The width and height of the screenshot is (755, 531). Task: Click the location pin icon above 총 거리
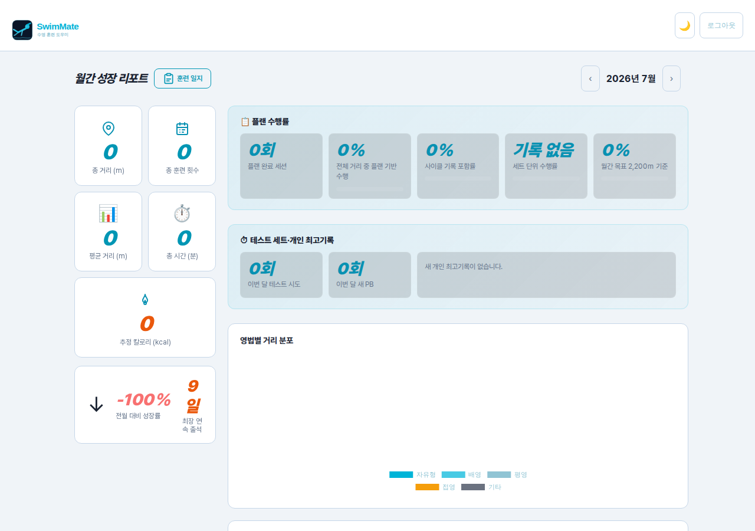point(109,129)
